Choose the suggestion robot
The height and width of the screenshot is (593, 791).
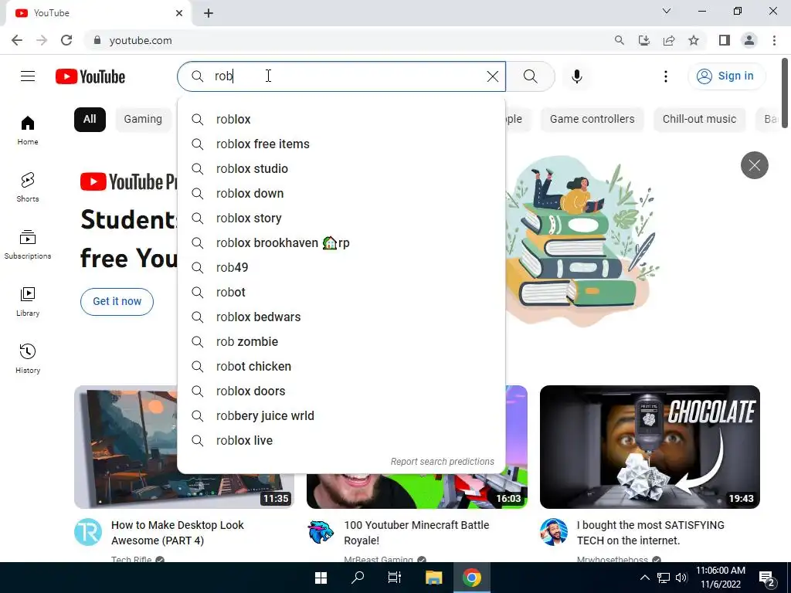click(341, 293)
